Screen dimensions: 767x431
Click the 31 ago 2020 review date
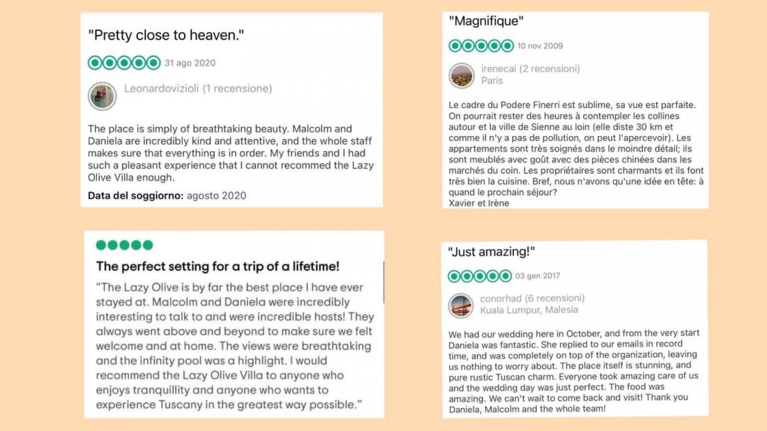190,63
